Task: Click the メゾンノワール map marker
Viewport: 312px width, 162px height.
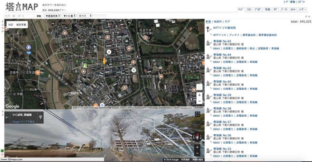Action: (x=133, y=62)
